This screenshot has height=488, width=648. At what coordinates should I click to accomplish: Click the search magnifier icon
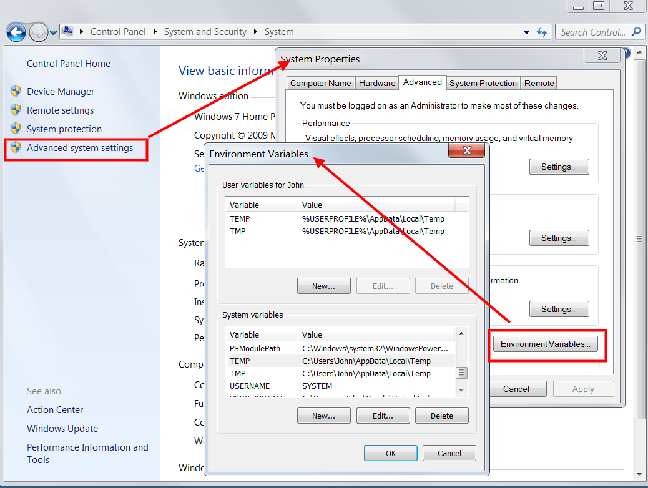[x=636, y=32]
